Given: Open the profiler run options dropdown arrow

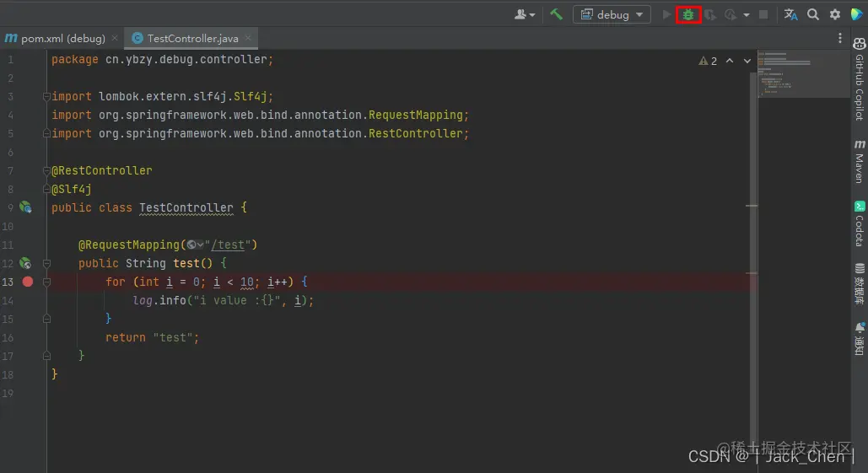Looking at the screenshot, I should point(747,15).
